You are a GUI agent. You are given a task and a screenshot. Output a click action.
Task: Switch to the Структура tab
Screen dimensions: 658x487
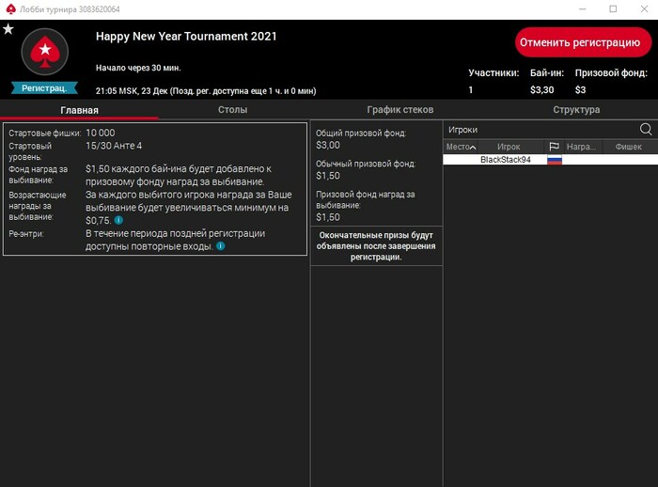(576, 110)
